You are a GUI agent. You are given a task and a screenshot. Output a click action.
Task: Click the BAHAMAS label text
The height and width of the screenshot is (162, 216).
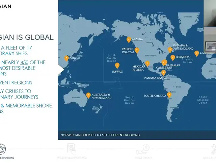point(173,65)
